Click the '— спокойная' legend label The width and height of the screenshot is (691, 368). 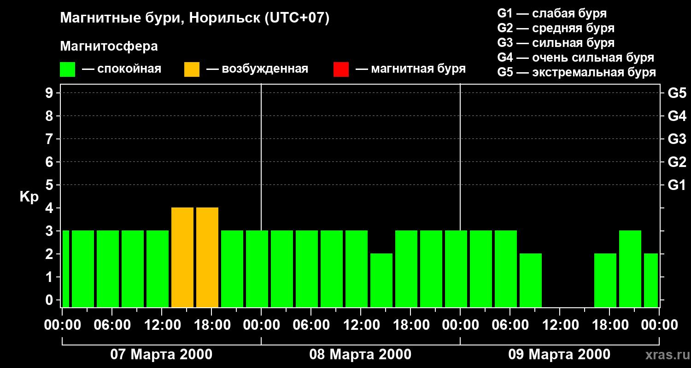pyautogui.click(x=122, y=69)
